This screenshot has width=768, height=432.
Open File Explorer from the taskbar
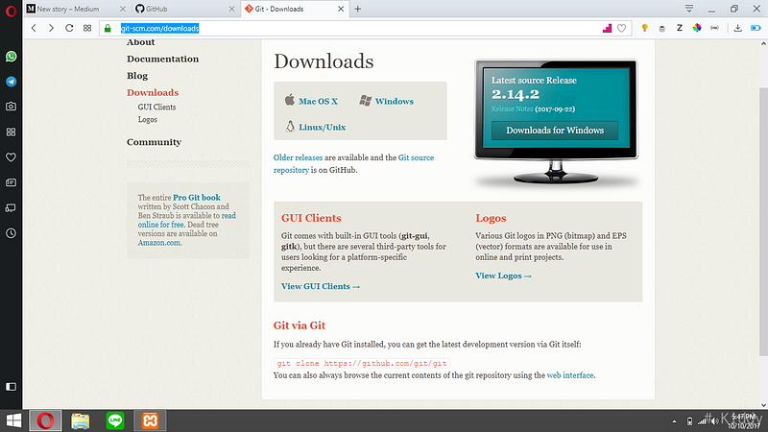click(81, 420)
